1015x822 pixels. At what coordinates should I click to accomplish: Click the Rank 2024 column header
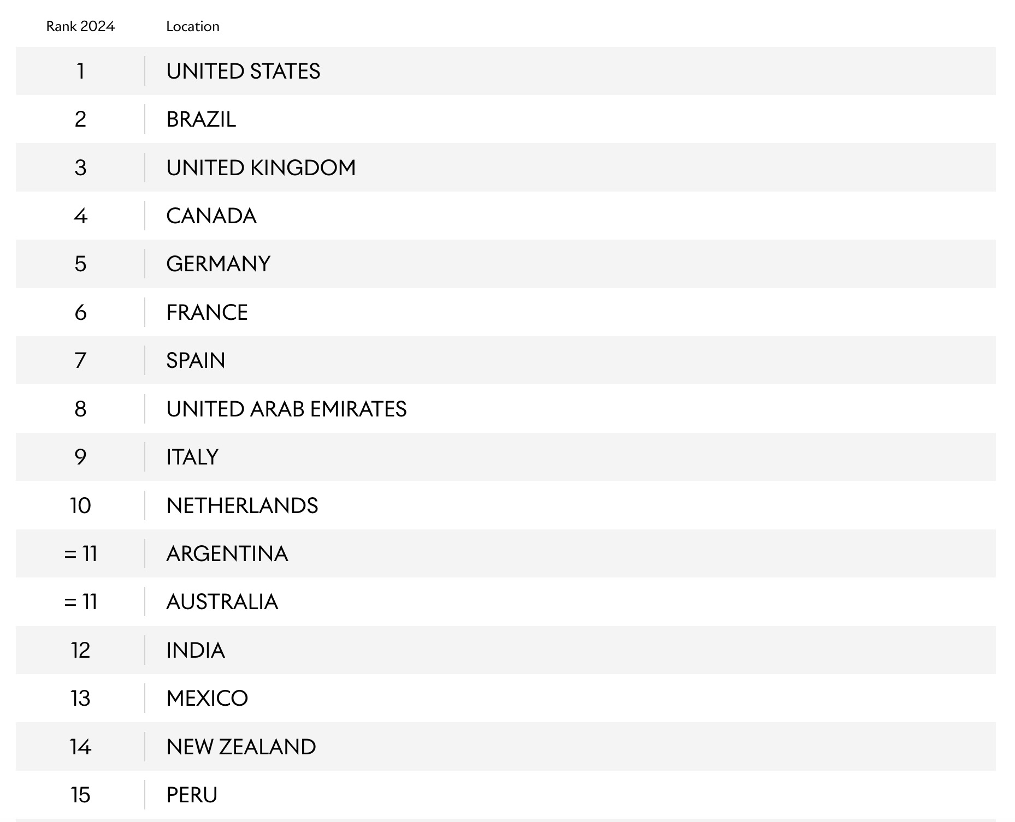80,26
